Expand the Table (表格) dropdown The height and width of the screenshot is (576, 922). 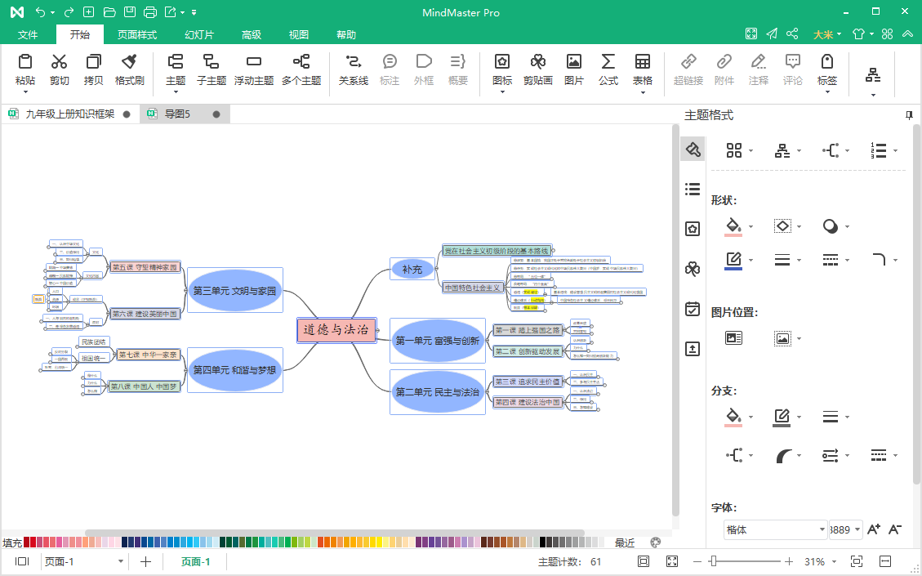[643, 92]
